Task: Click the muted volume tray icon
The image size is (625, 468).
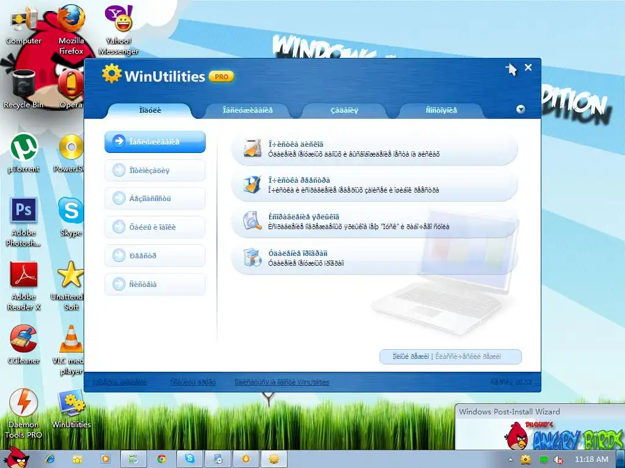Action: click(558, 459)
